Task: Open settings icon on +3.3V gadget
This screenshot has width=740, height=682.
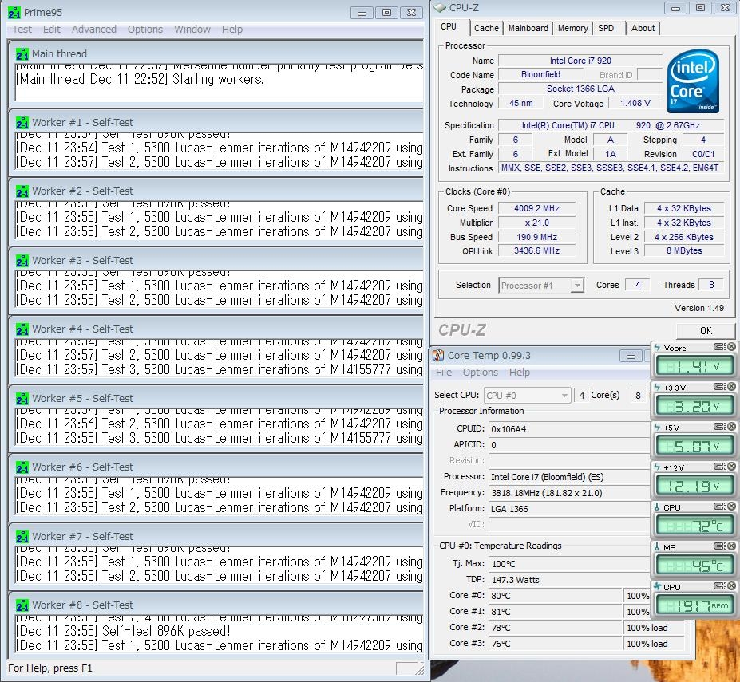Action: click(720, 387)
